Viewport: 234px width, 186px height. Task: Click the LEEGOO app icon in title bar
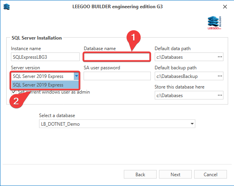(x=7, y=7)
